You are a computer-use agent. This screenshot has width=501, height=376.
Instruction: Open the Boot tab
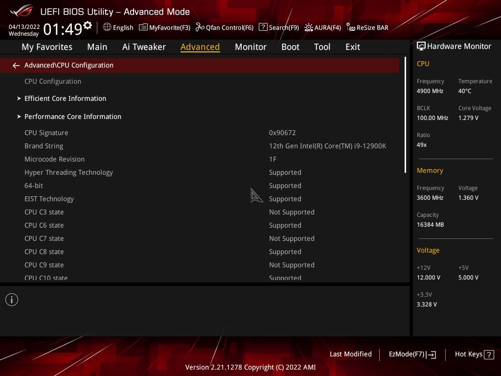pos(290,47)
